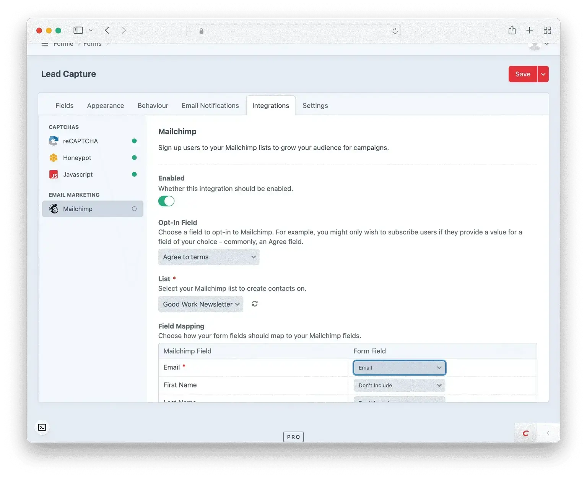Open the Opt-In Field dropdown
Viewport: 587px width, 478px height.
coord(208,257)
